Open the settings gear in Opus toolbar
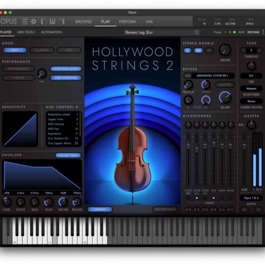Screen dimensions: 265x265 (x=33, y=22)
